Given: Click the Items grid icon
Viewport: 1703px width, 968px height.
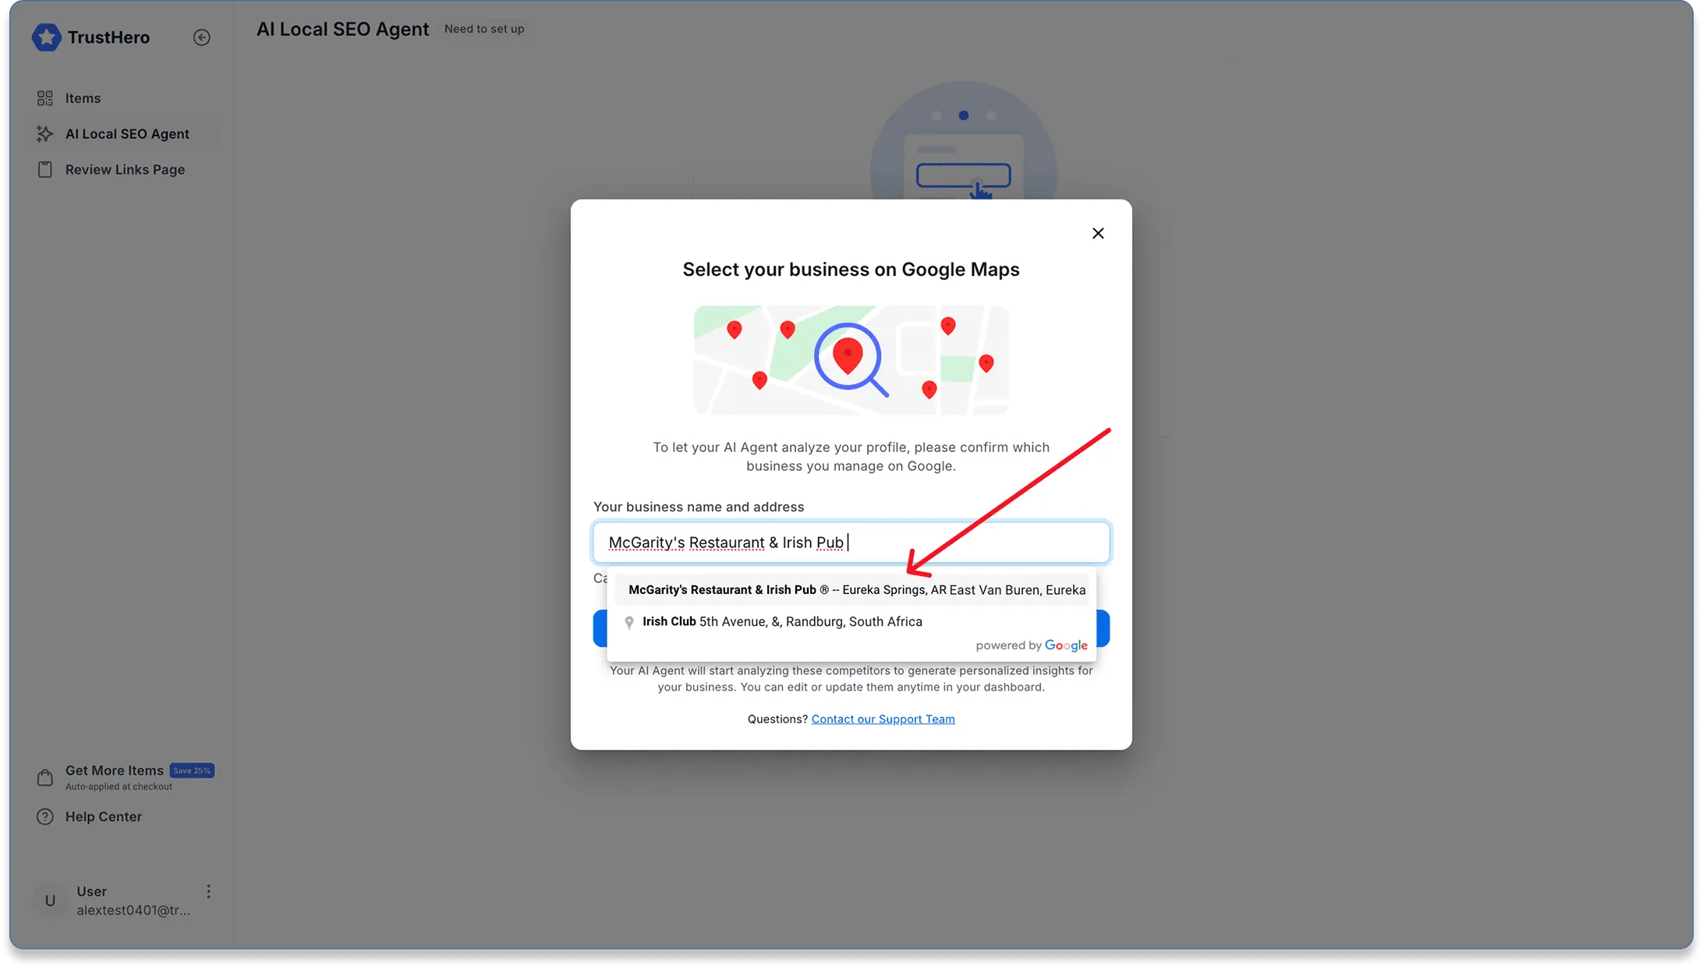Looking at the screenshot, I should (x=45, y=98).
